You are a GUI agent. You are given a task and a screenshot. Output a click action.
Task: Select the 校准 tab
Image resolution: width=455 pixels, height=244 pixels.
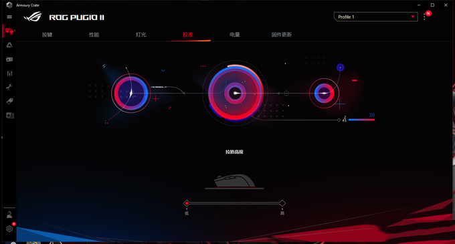click(x=188, y=35)
